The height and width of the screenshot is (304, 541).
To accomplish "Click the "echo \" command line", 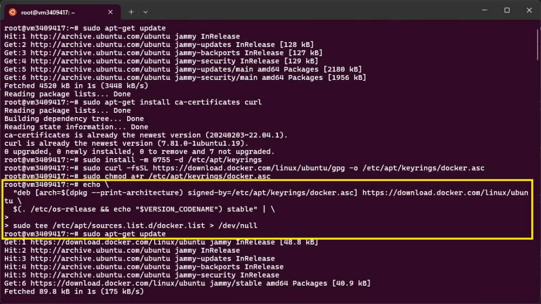I will (x=96, y=185).
